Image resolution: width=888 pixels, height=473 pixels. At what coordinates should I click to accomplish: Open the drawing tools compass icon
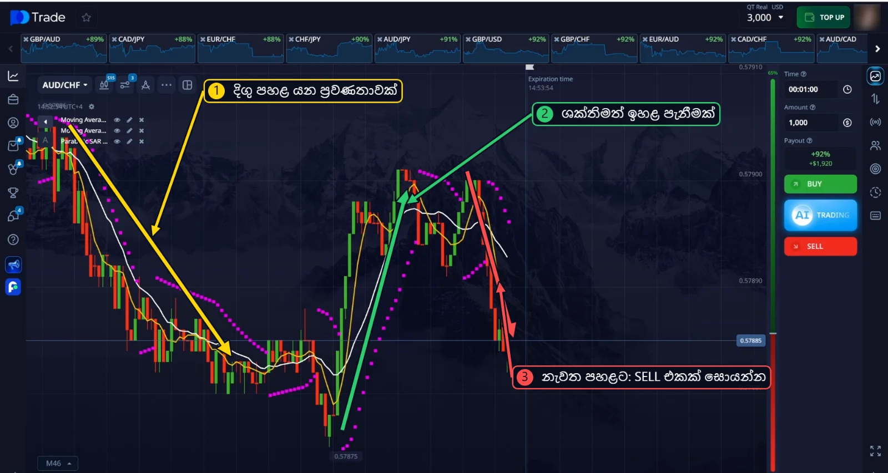145,85
